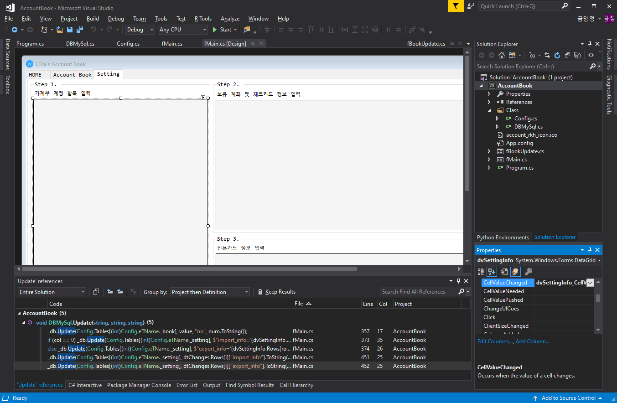Collapse the AccountBook (5) results group
Viewport: 617px width, 403px height.
pos(19,313)
